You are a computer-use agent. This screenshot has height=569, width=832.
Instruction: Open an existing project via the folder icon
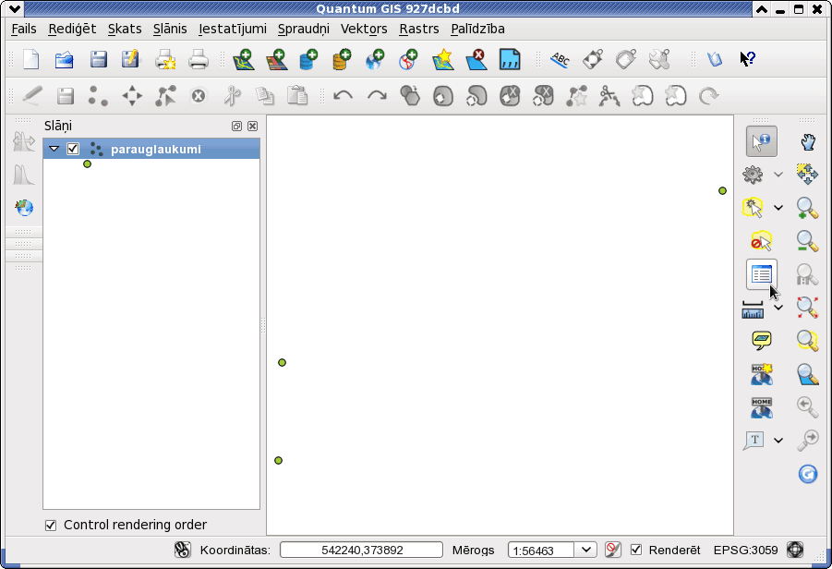(x=65, y=59)
